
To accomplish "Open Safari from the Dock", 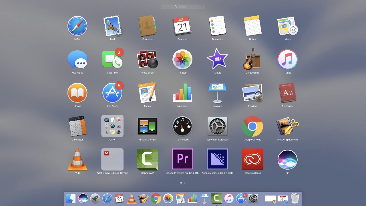I will (x=107, y=199).
